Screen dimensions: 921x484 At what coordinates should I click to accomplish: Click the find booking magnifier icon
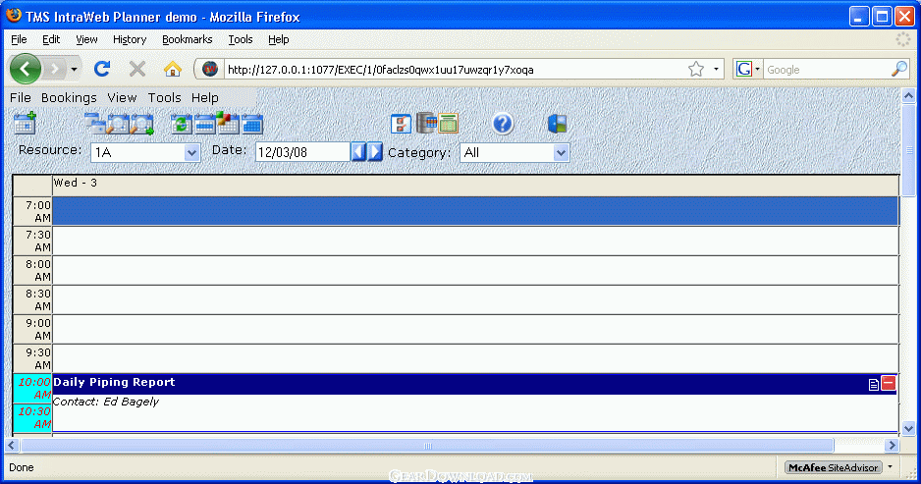(x=118, y=124)
